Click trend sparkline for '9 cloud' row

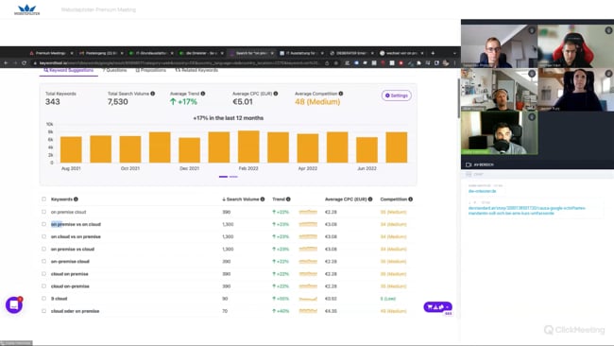click(308, 299)
